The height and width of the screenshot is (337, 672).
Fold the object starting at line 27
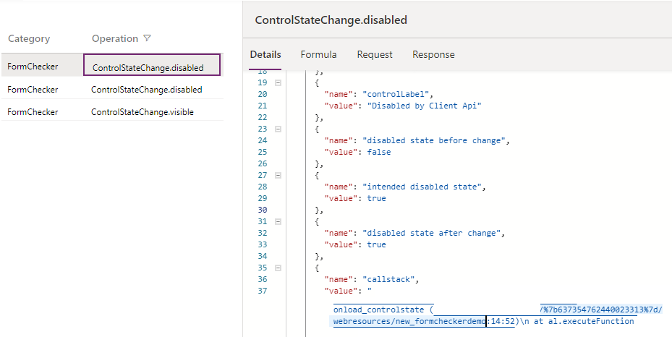278,175
